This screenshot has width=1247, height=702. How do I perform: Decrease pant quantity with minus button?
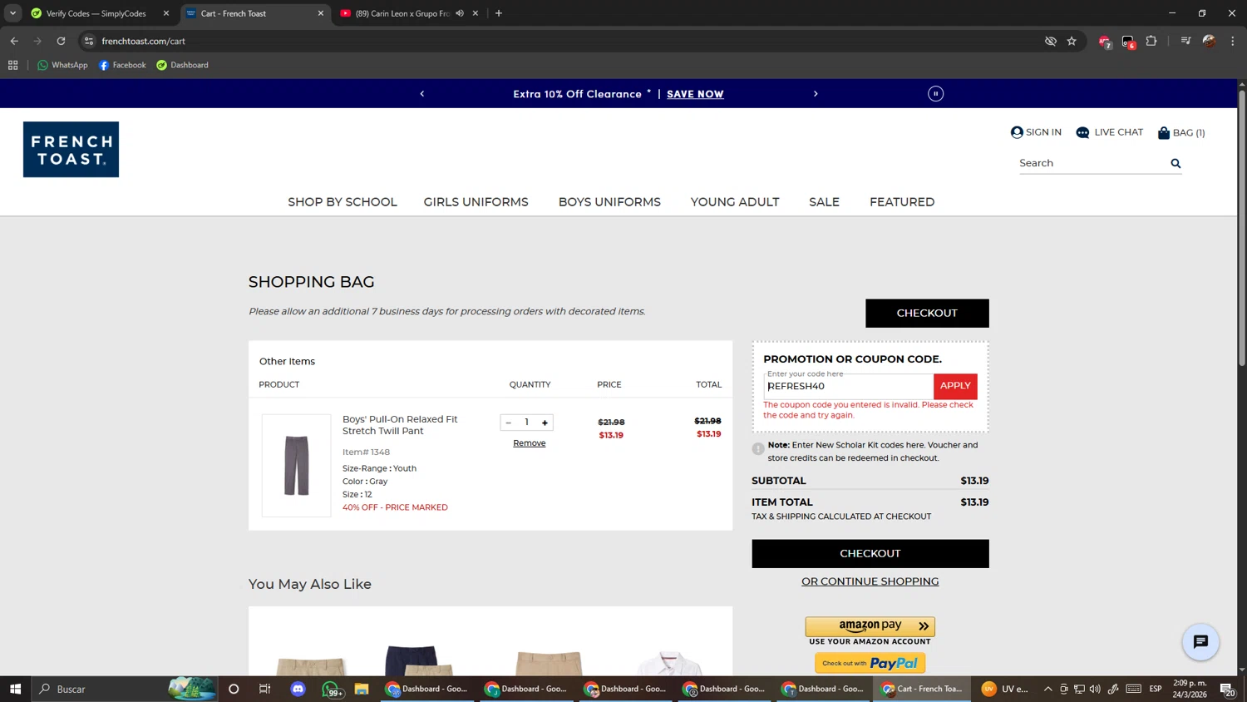(x=509, y=423)
